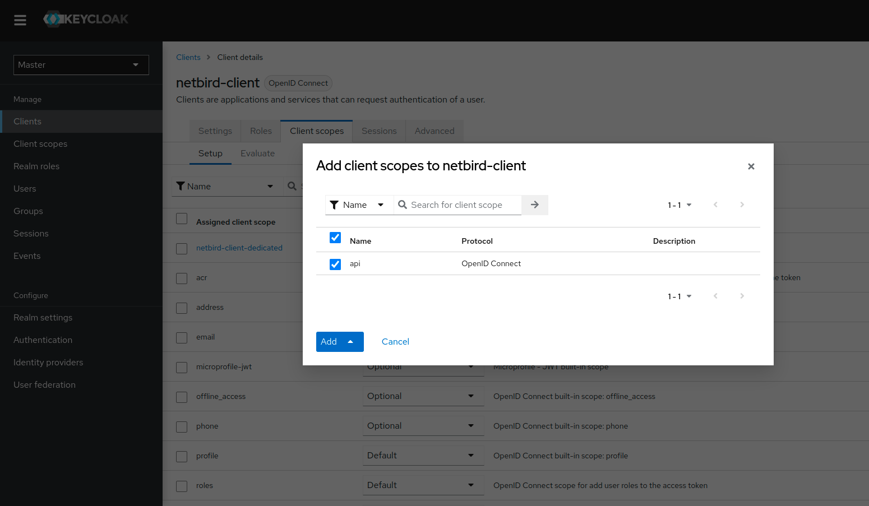This screenshot has height=506, width=869.
Task: Open the hamburger navigation menu
Action: click(x=20, y=20)
